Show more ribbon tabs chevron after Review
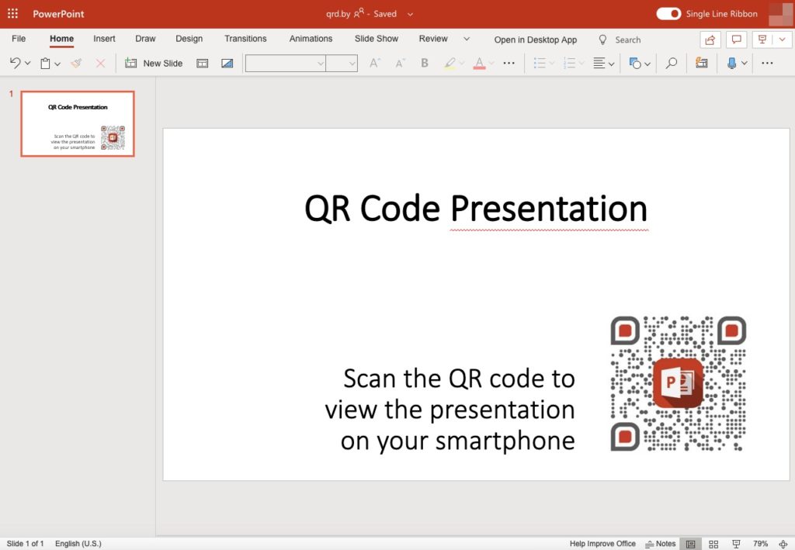 coord(467,39)
